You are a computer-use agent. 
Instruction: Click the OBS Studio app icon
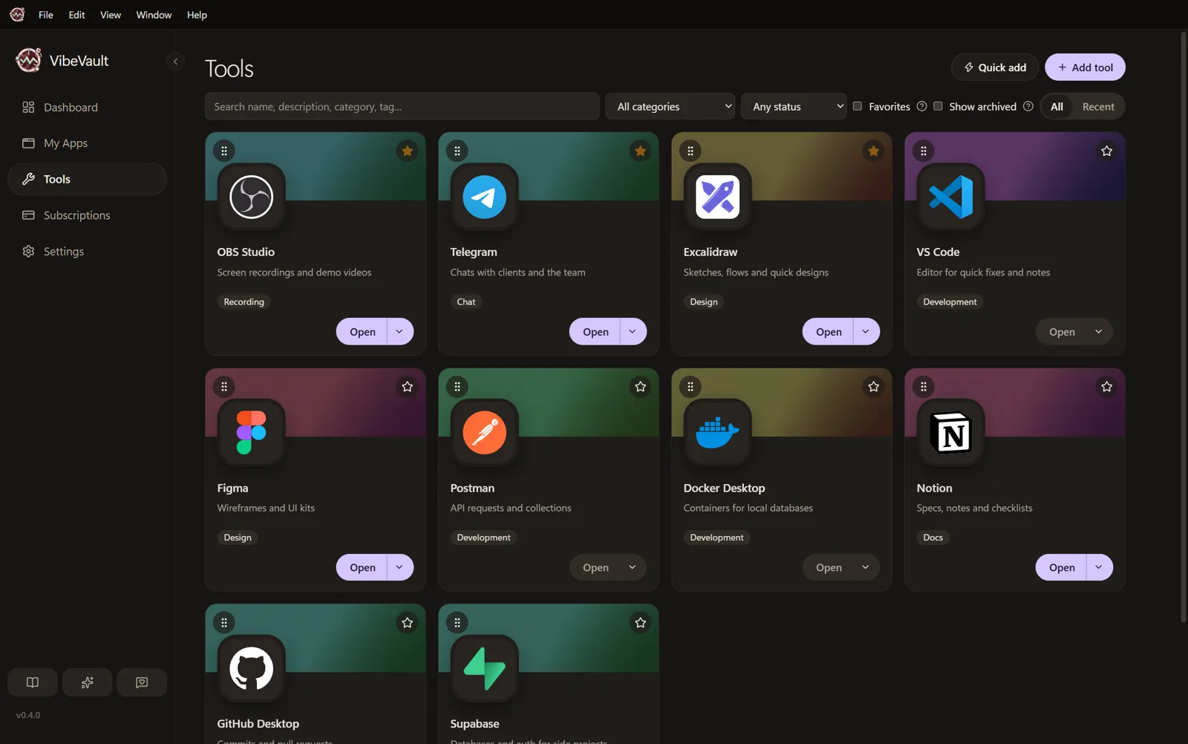pos(251,197)
